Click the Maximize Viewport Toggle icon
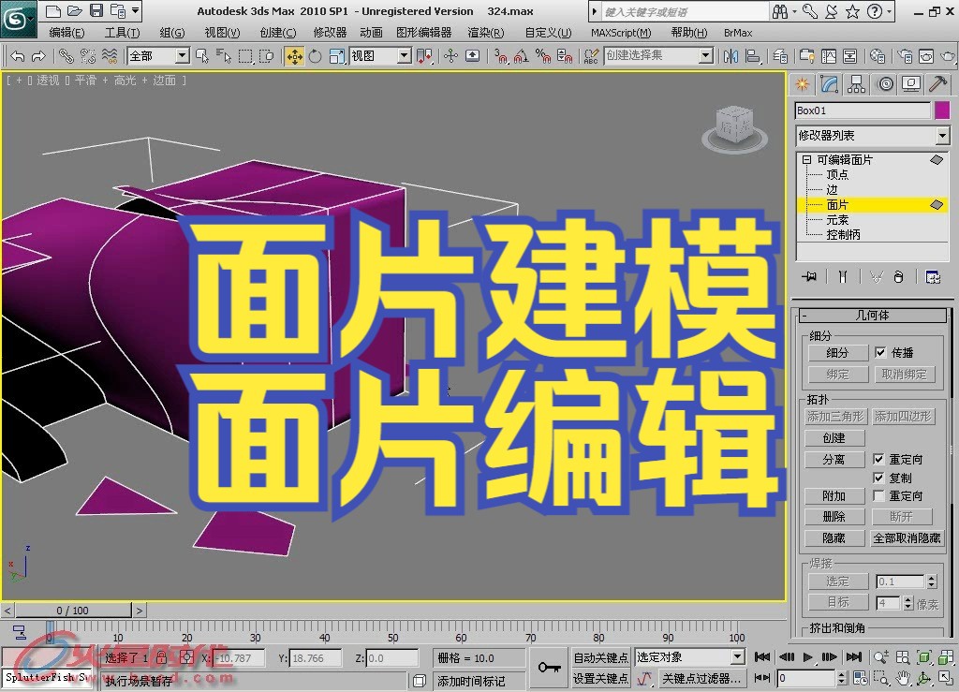 click(x=945, y=678)
